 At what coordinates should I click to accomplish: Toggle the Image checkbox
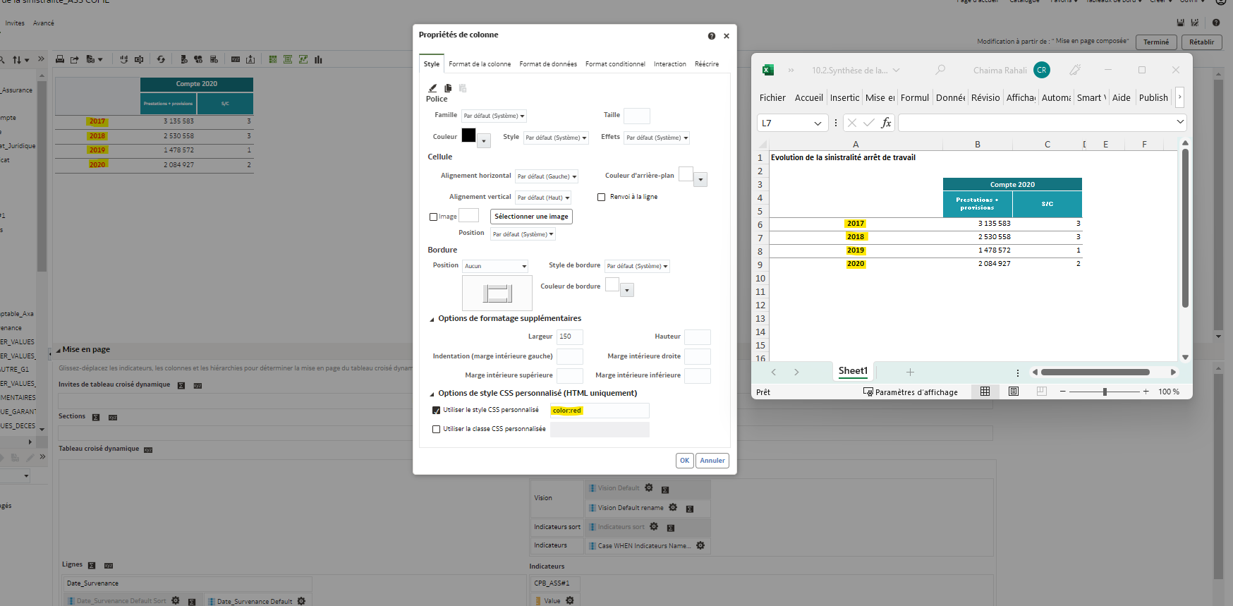433,217
